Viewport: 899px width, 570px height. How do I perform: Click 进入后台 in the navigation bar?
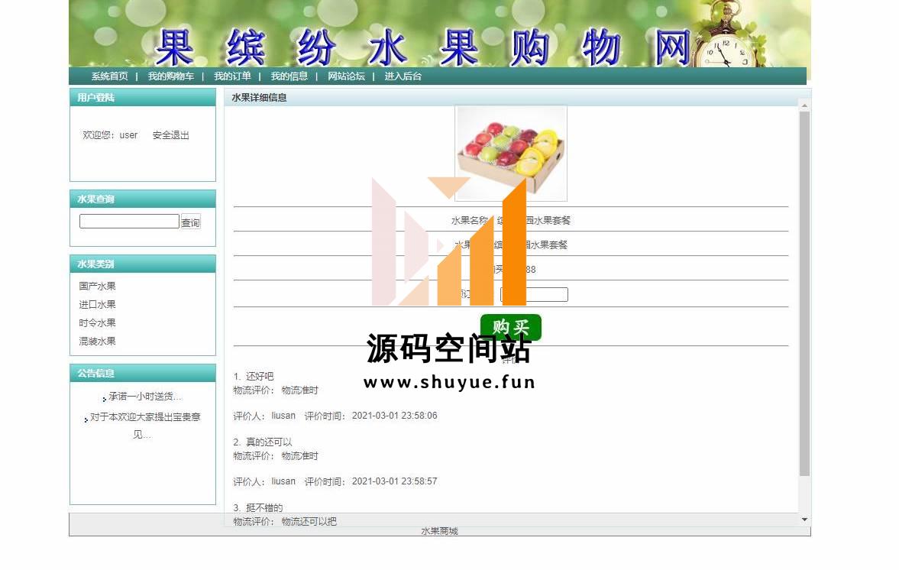[403, 76]
